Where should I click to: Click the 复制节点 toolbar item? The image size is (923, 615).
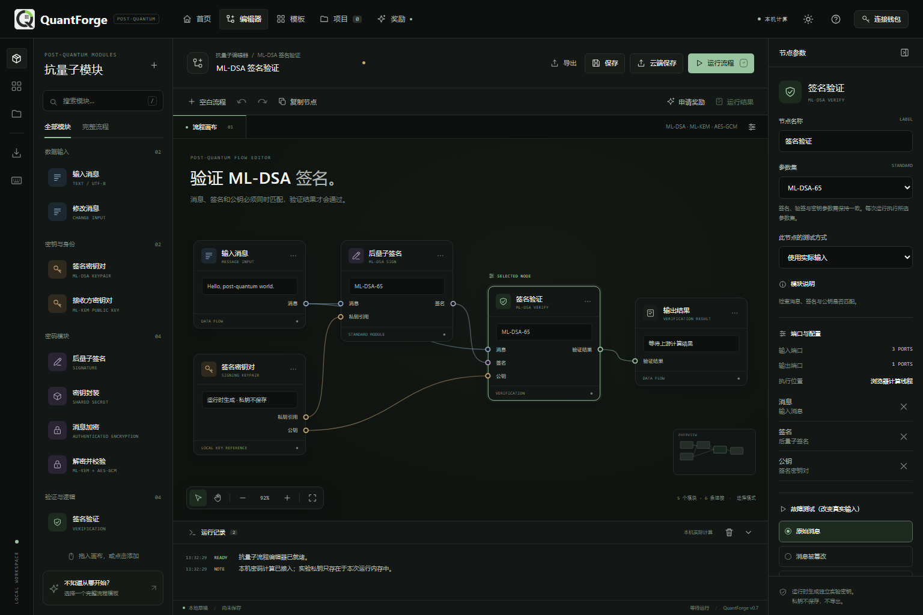(297, 102)
